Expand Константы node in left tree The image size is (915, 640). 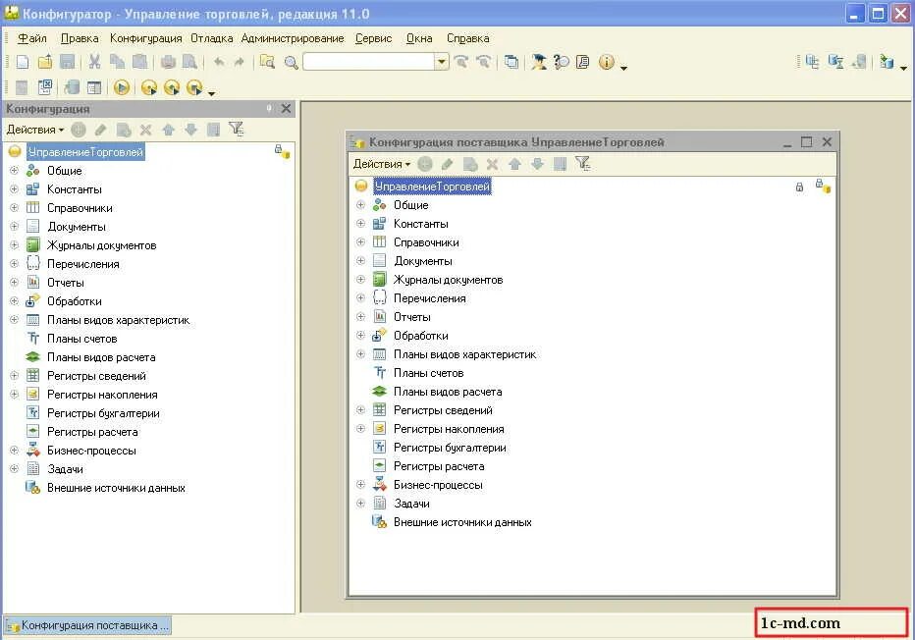(14, 189)
